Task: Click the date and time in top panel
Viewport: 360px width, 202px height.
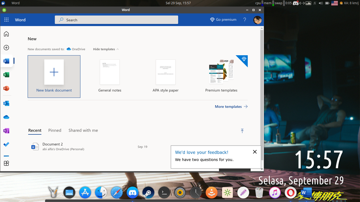Action: click(x=178, y=3)
